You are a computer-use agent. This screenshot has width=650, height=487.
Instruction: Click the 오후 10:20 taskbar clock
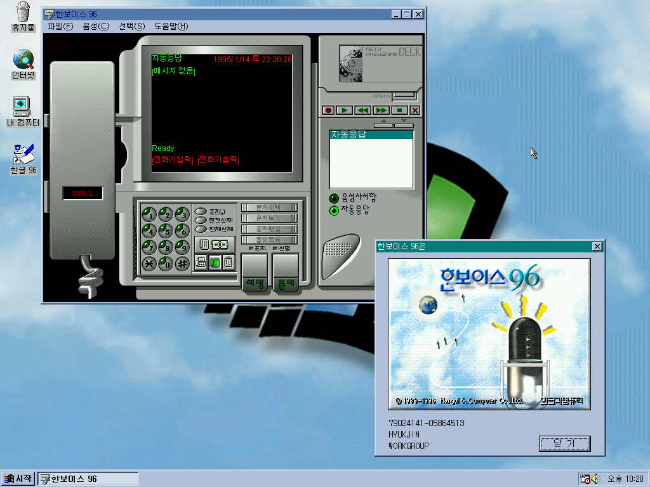pos(625,479)
